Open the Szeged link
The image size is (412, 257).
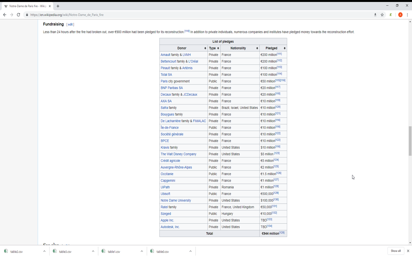tap(166, 214)
